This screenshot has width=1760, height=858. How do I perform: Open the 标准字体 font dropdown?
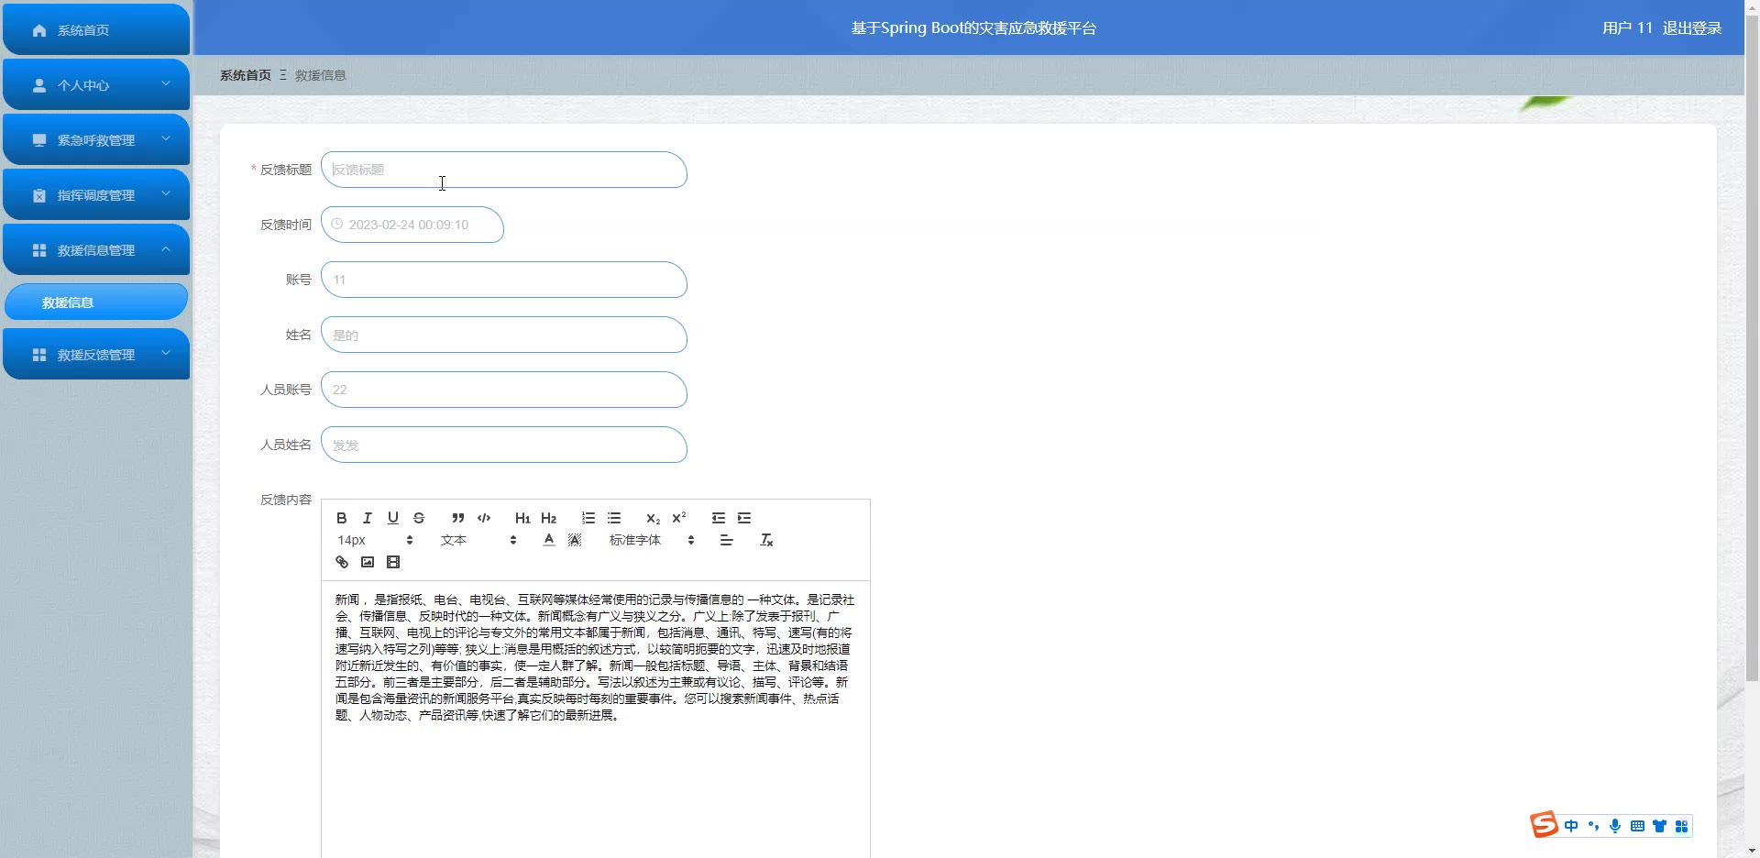click(652, 540)
